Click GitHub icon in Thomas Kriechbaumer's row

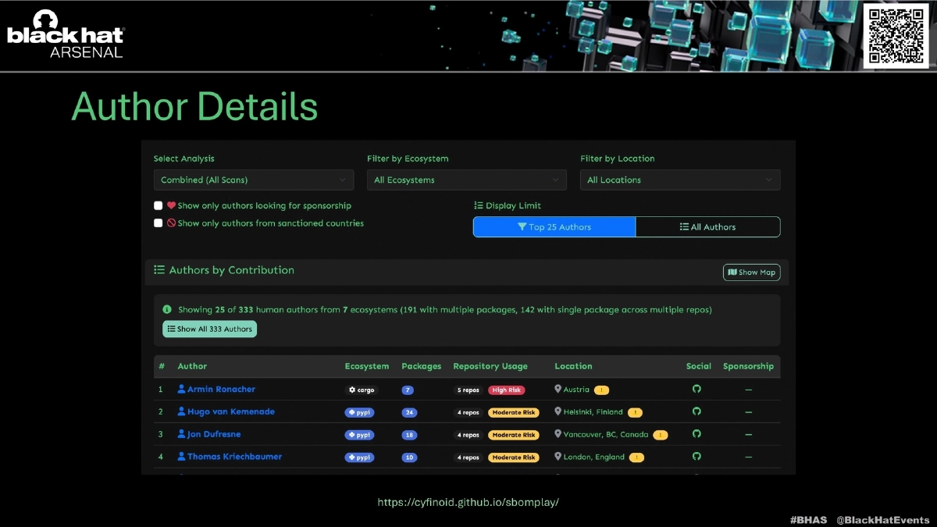click(697, 457)
